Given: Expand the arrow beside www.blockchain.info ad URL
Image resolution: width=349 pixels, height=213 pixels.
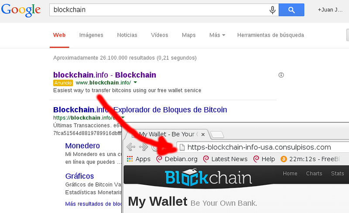Looking at the screenshot, I should click(x=135, y=82).
